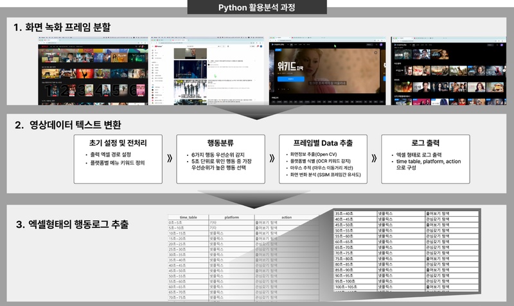Select the 'time table, platform, action' bullet
This screenshot has width=514, height=306.
(429, 165)
